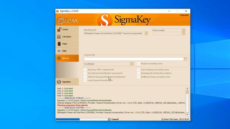Click the "Pack 4: Activated" log line

click(65, 96)
